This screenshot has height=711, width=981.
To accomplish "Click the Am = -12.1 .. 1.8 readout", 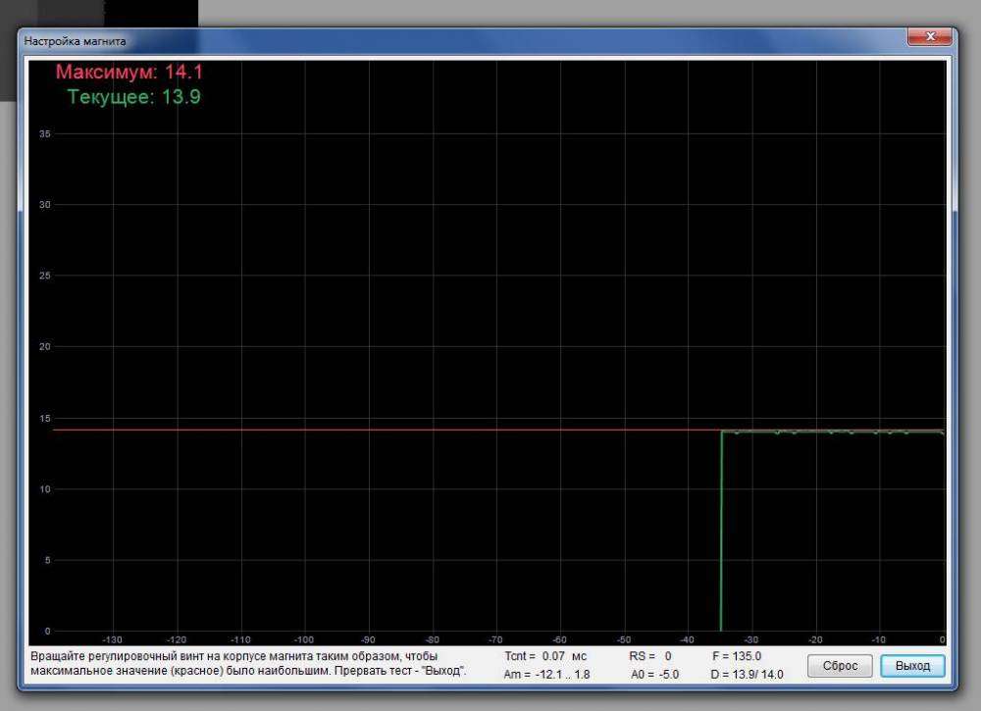I will pos(546,675).
